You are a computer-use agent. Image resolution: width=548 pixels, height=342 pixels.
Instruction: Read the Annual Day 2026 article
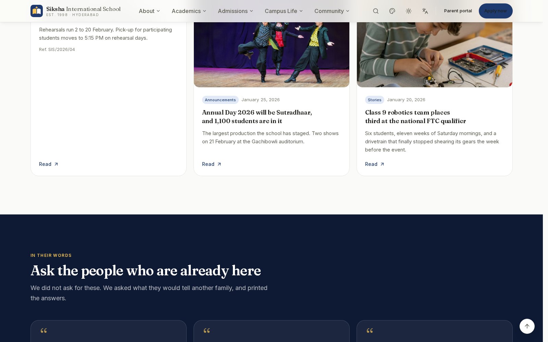[x=211, y=164]
